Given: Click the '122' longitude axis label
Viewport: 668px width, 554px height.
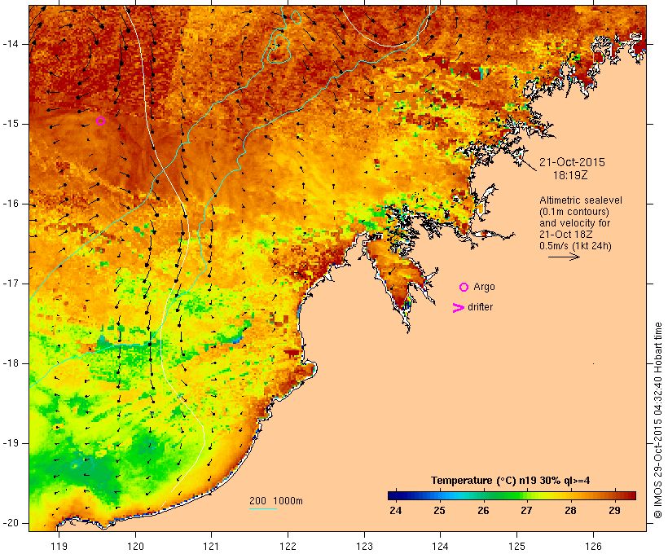Looking at the screenshot, I should pos(288,546).
